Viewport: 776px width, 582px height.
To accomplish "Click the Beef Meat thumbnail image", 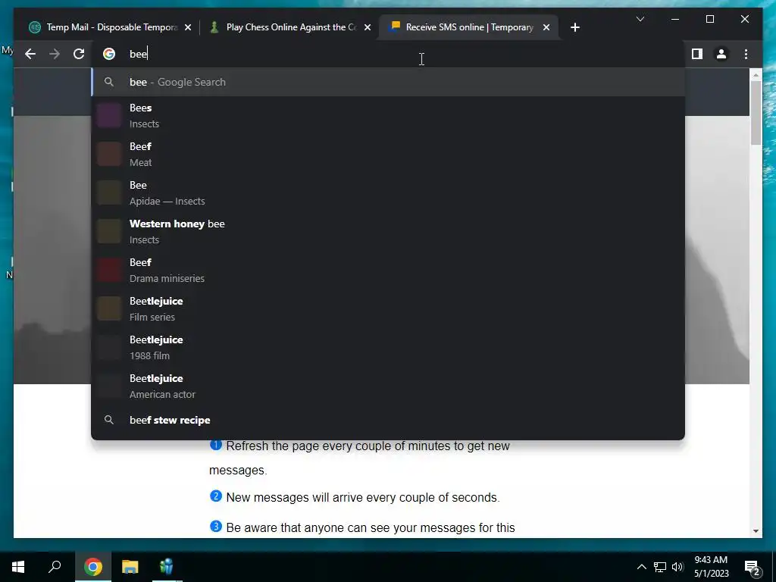I will pyautogui.click(x=109, y=155).
